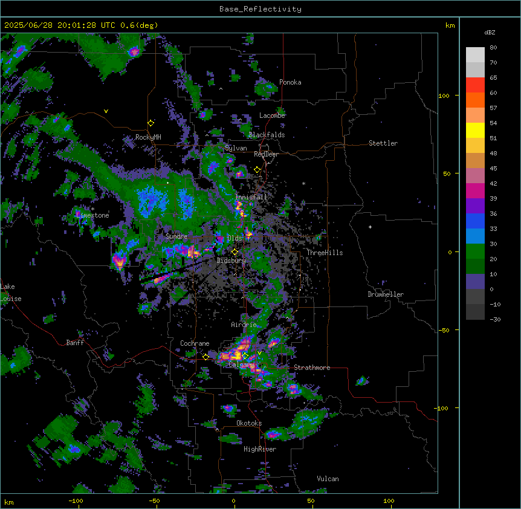Click the dBZ legend heading
The image size is (521, 509).
490,33
